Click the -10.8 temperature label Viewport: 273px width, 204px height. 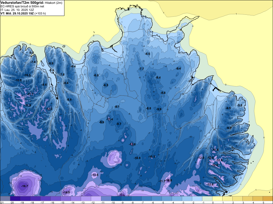pos(137,158)
